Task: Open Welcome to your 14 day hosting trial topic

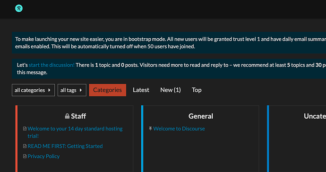Action: pyautogui.click(x=75, y=132)
